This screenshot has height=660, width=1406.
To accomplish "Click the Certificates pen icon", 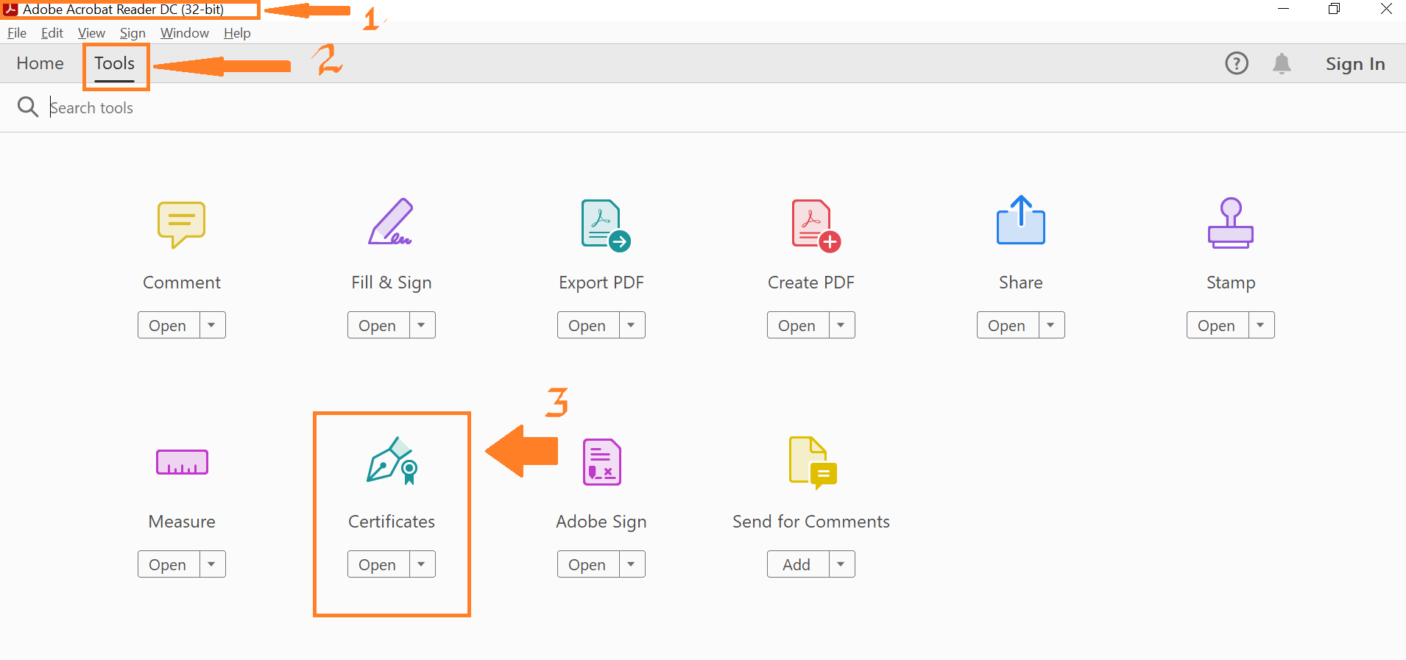I will [x=392, y=461].
